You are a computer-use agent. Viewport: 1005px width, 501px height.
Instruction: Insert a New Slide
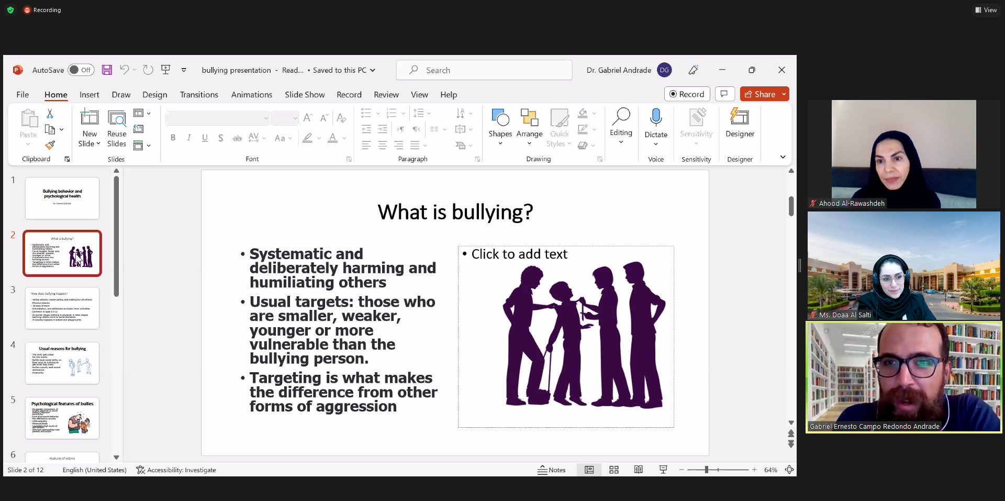pos(89,119)
